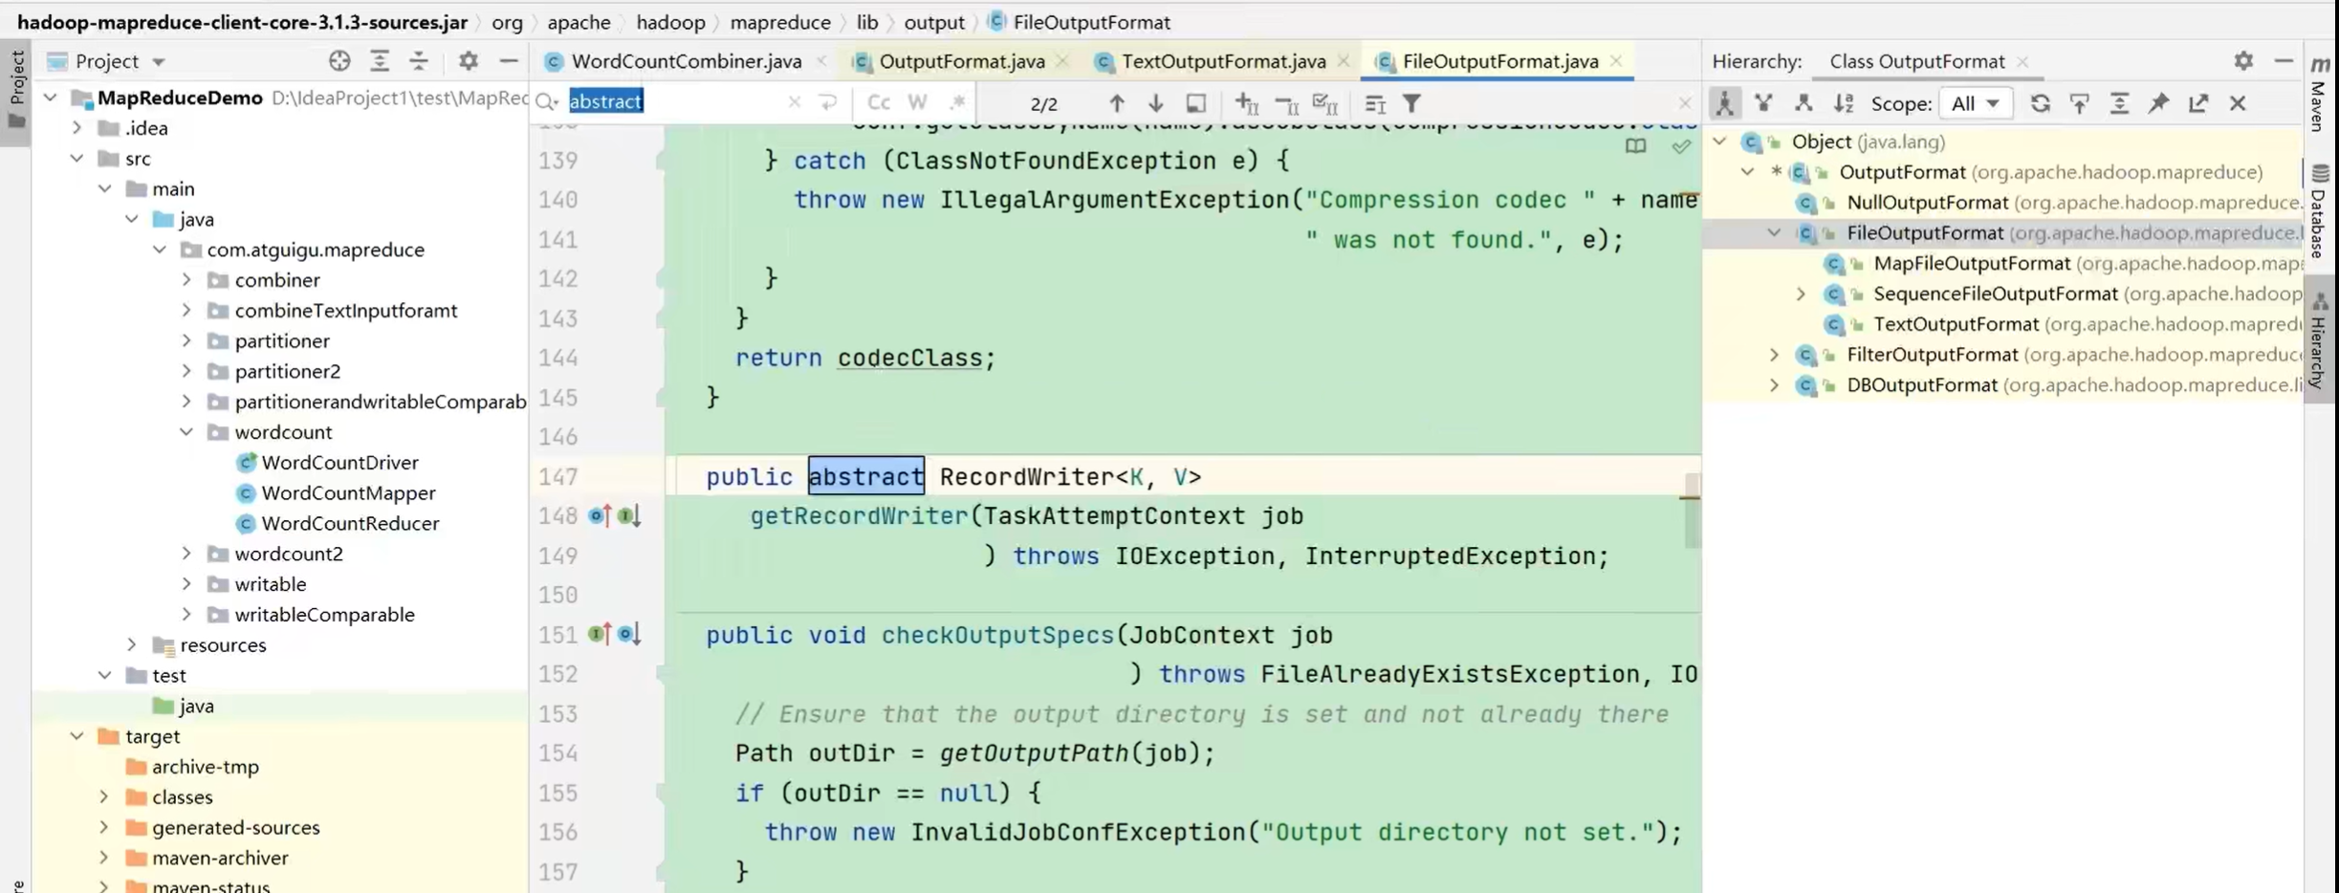Pin the Hierarchy tab
2339x893 pixels.
pos(2158,103)
